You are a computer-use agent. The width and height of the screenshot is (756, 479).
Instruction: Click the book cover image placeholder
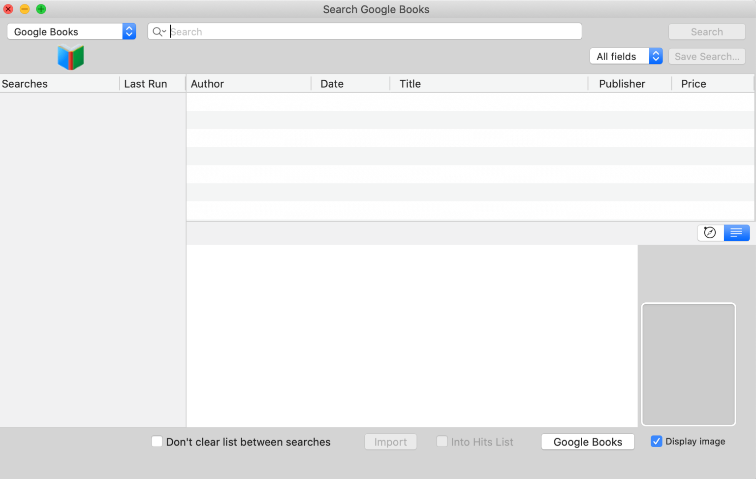689,364
